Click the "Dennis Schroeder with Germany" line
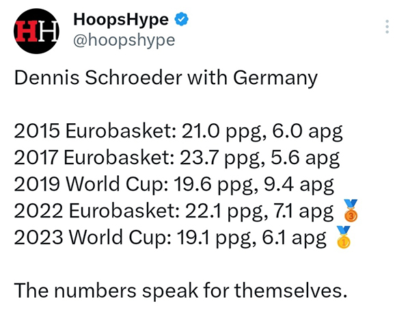The height and width of the screenshot is (312, 410). point(166,78)
